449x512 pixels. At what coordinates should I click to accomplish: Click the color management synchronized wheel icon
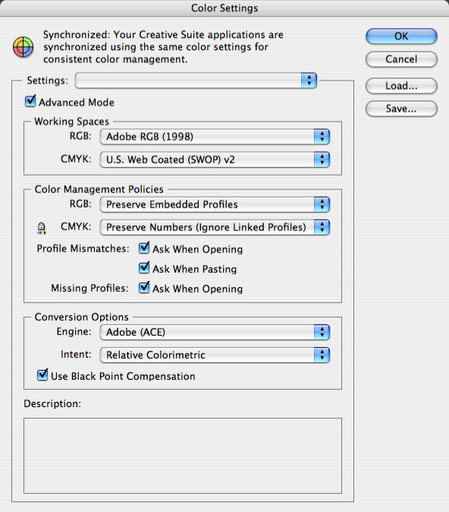click(x=24, y=46)
